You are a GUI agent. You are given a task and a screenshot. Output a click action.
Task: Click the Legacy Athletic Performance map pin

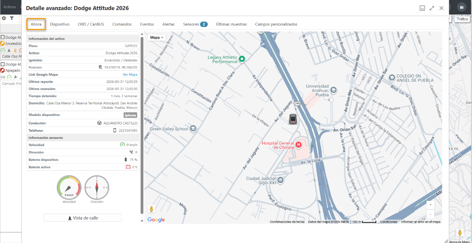pyautogui.click(x=242, y=59)
